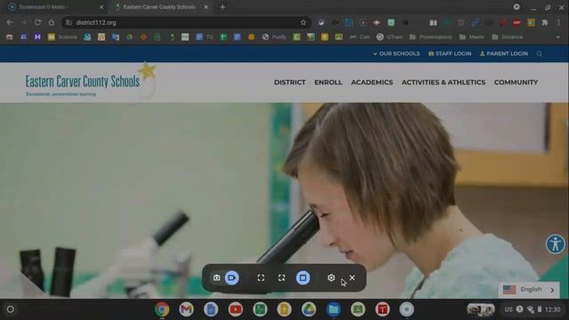Open Google Drive from the shelf

309,309
